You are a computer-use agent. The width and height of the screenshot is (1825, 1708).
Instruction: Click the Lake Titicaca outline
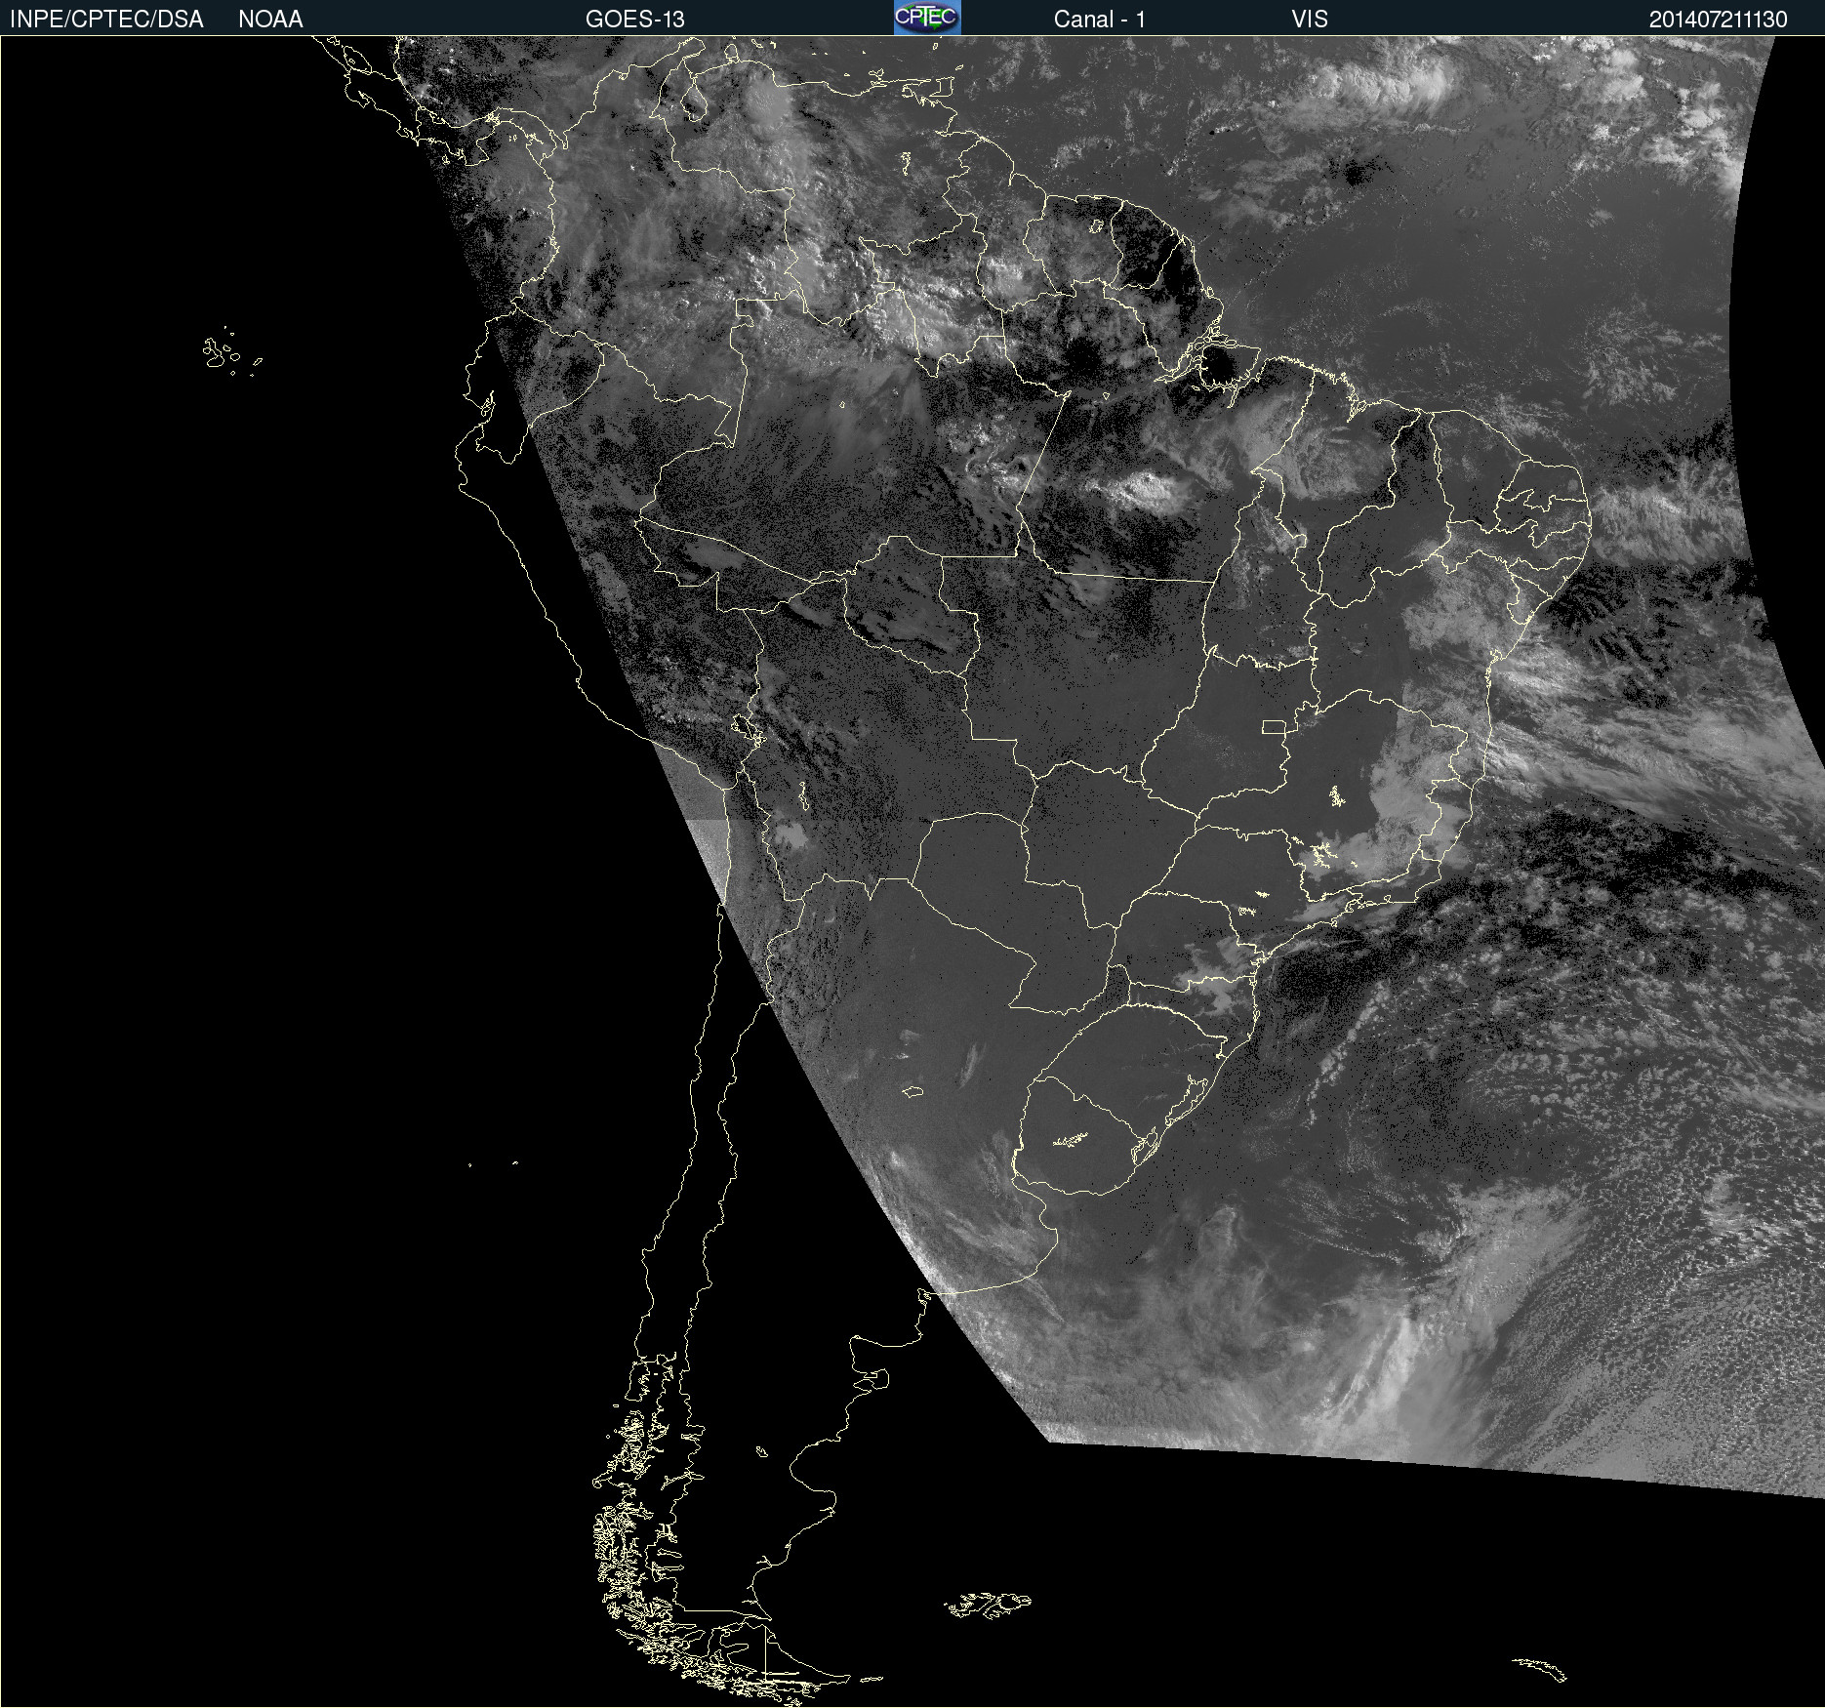749,729
